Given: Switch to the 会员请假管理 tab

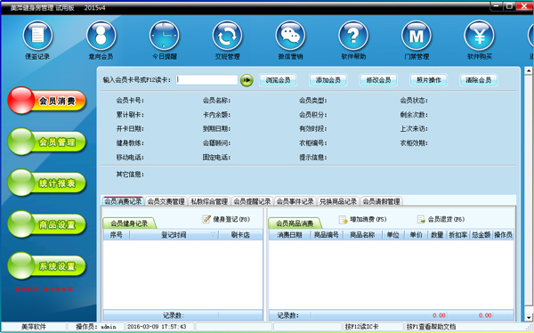Looking at the screenshot, I should [x=382, y=201].
